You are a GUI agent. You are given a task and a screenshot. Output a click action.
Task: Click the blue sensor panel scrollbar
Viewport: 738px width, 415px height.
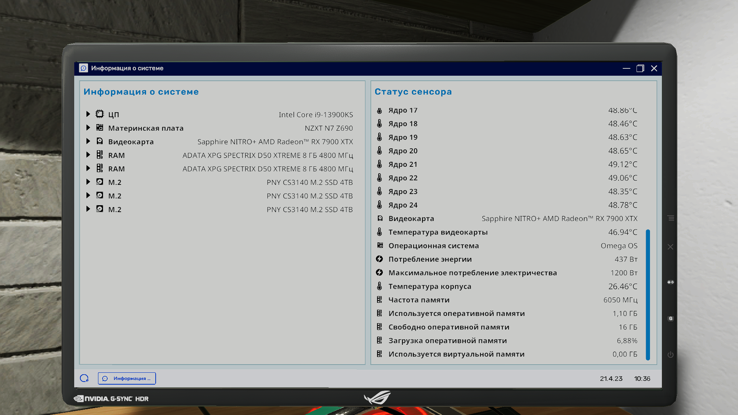click(x=648, y=295)
